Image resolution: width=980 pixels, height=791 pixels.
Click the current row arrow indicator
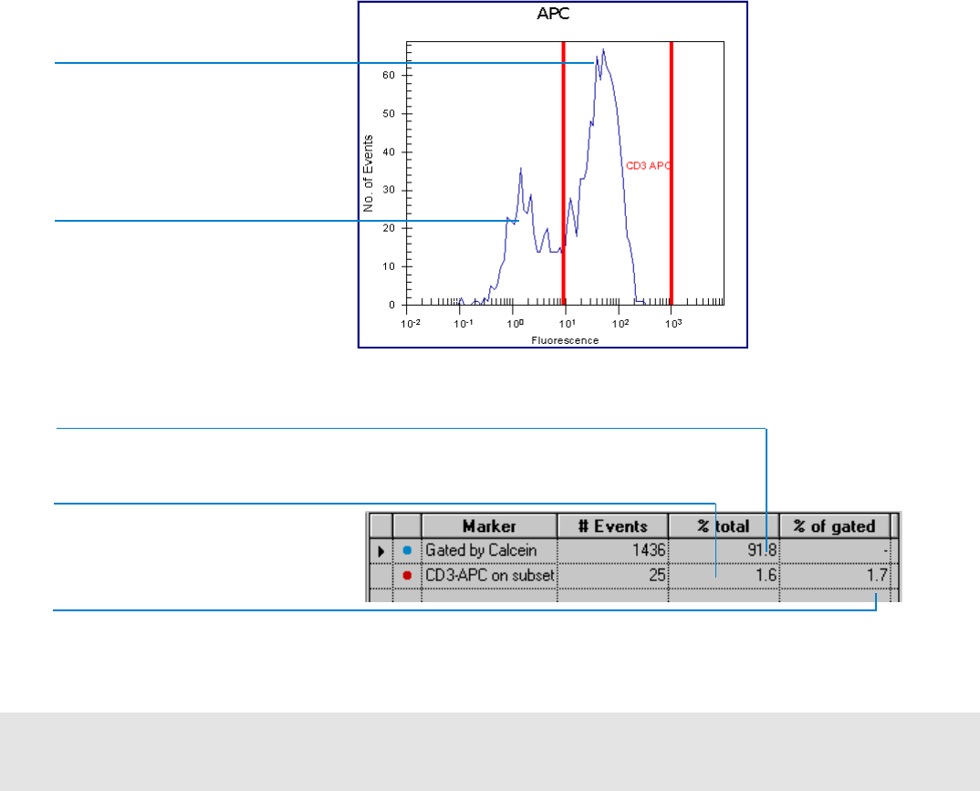pyautogui.click(x=381, y=551)
